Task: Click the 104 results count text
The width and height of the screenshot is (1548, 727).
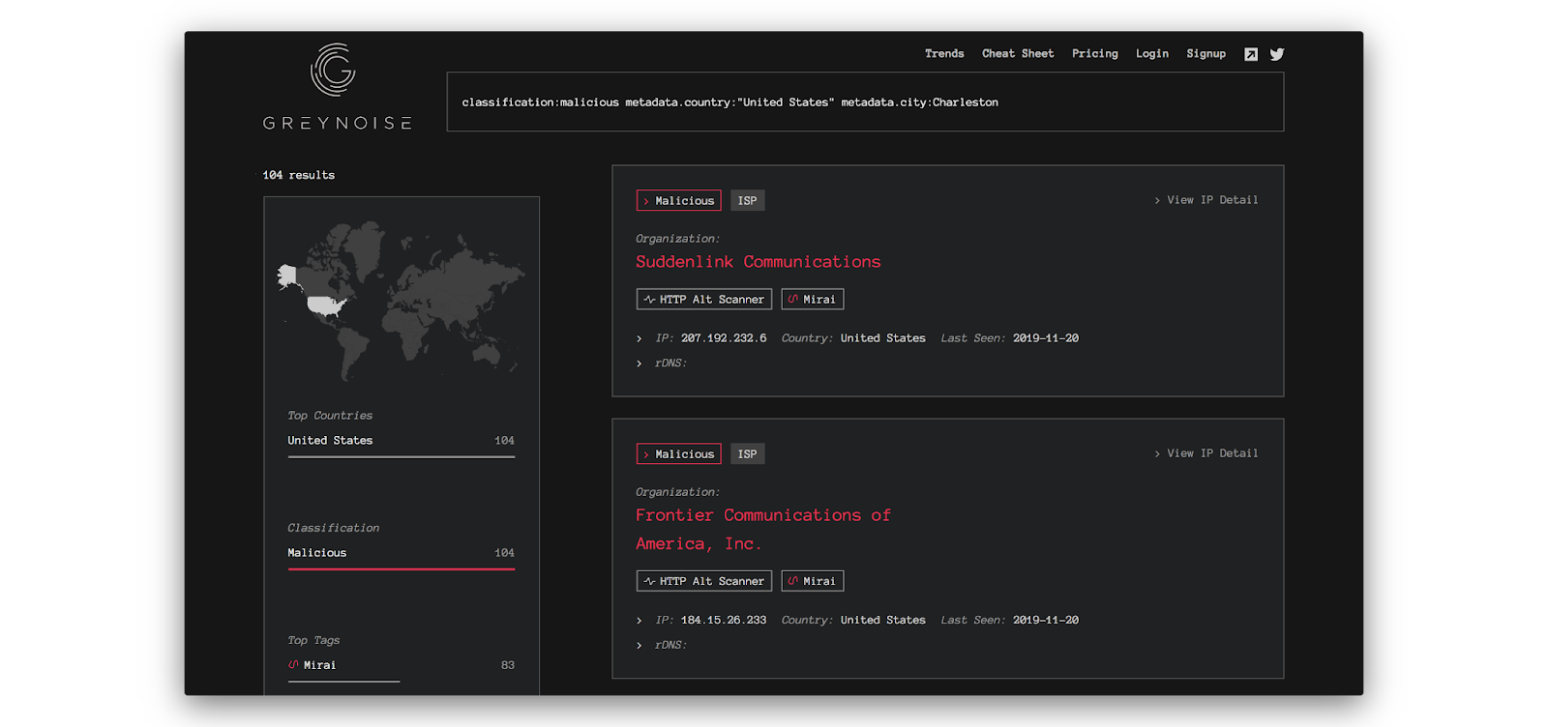Action: (x=298, y=175)
